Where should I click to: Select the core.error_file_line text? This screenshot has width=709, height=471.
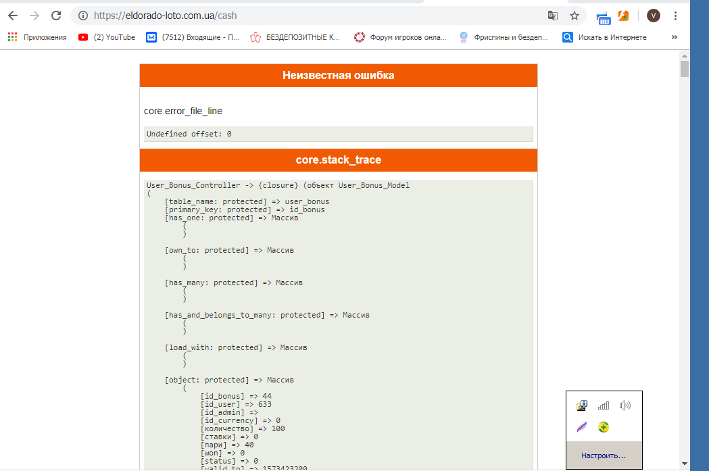coord(183,111)
